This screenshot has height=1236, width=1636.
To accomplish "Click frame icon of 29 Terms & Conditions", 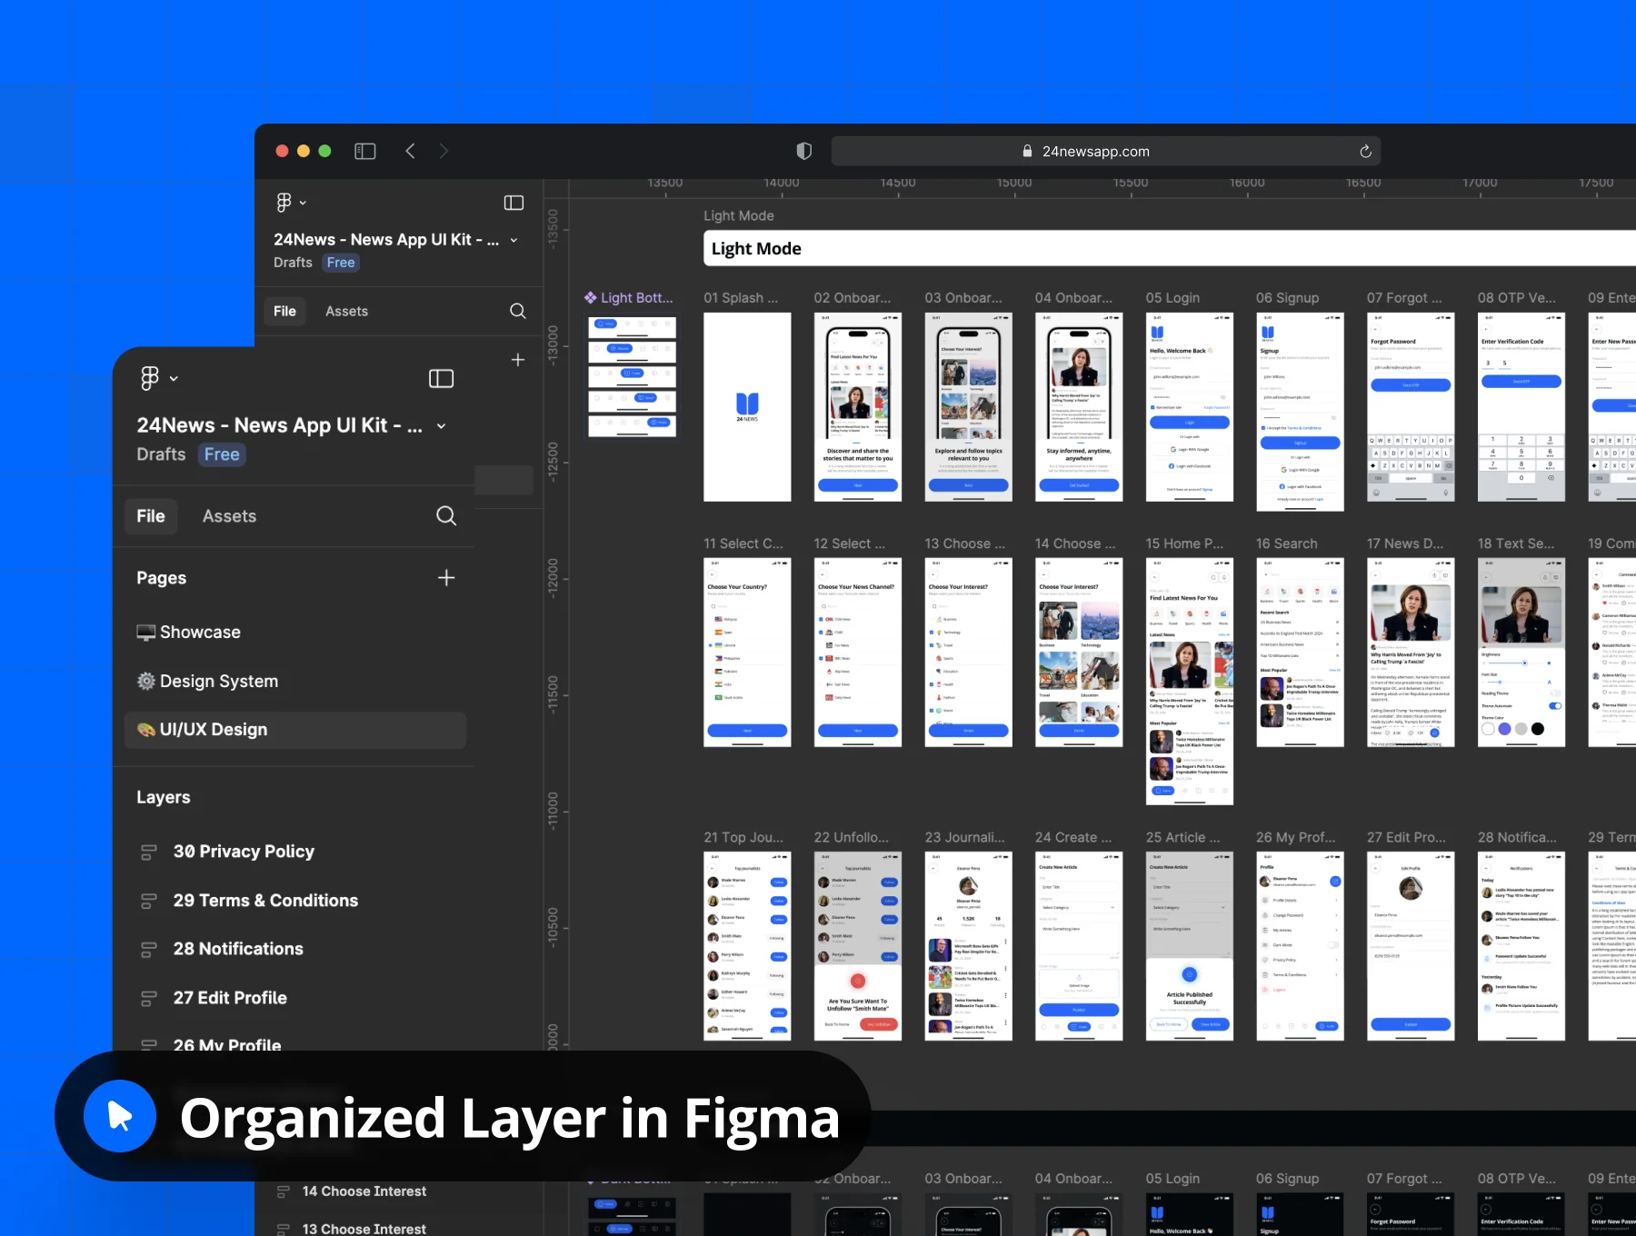I will pyautogui.click(x=148, y=902).
